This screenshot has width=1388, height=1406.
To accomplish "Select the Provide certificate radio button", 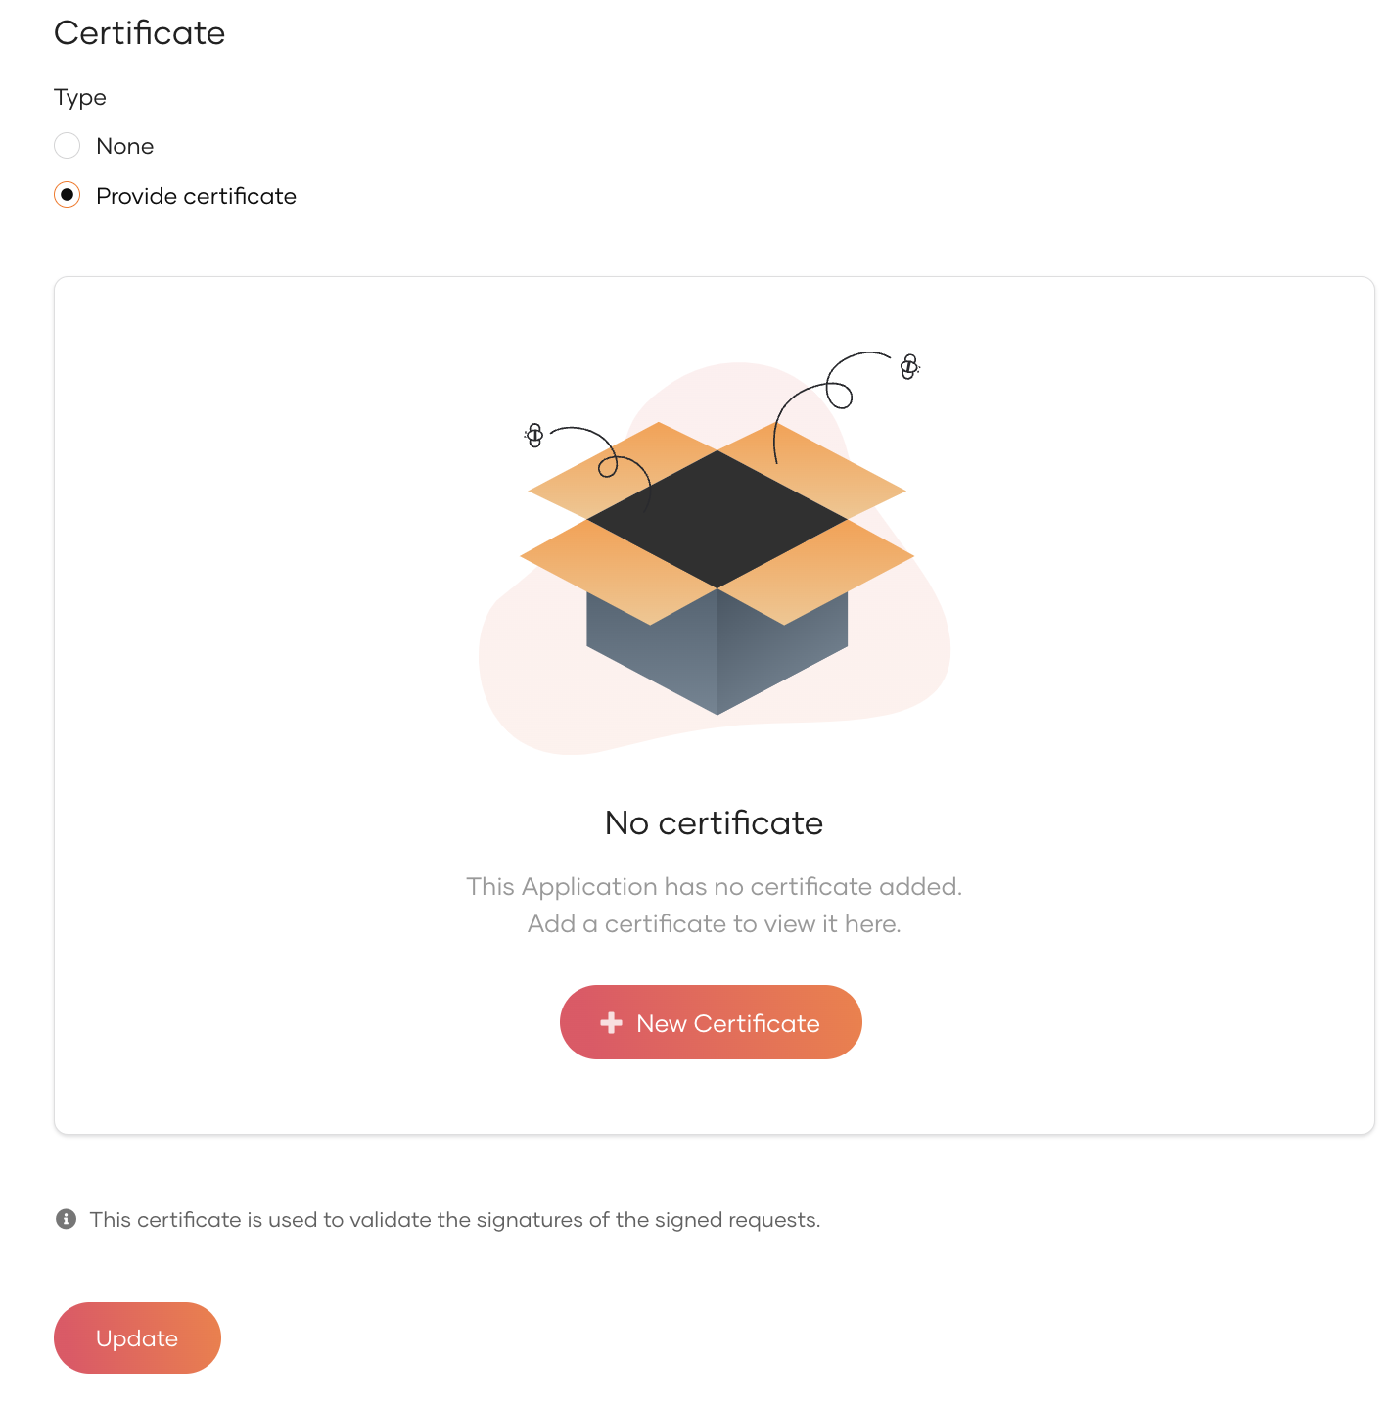I will [x=67, y=195].
